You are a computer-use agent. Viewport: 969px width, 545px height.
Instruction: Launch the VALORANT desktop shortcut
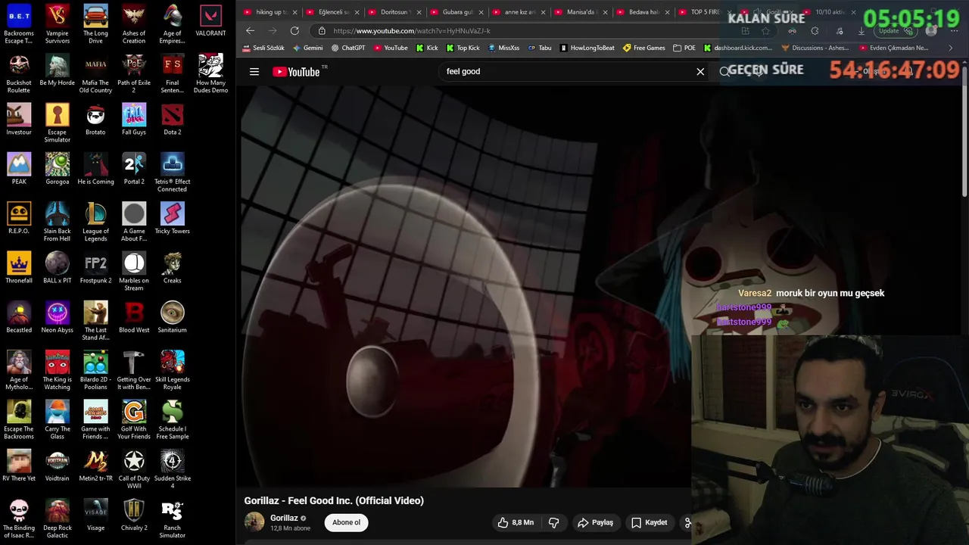[x=210, y=21]
